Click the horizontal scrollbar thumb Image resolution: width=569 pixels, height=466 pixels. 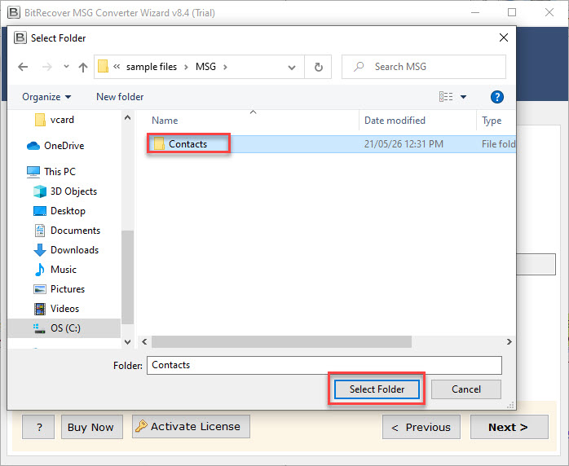coord(281,341)
